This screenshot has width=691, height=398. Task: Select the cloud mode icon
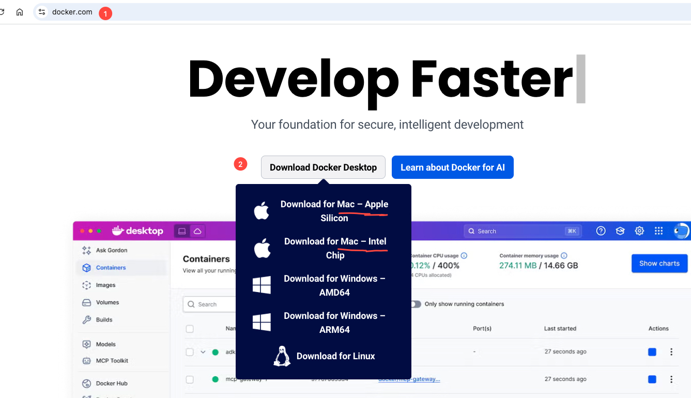point(197,231)
